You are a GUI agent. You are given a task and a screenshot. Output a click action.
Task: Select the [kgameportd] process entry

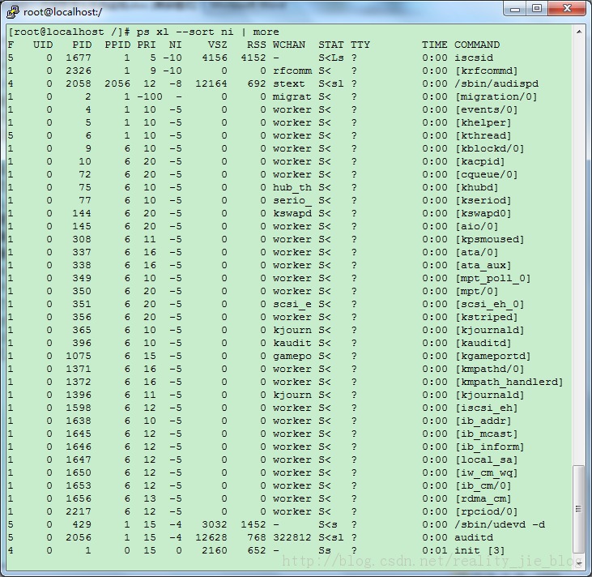click(493, 356)
